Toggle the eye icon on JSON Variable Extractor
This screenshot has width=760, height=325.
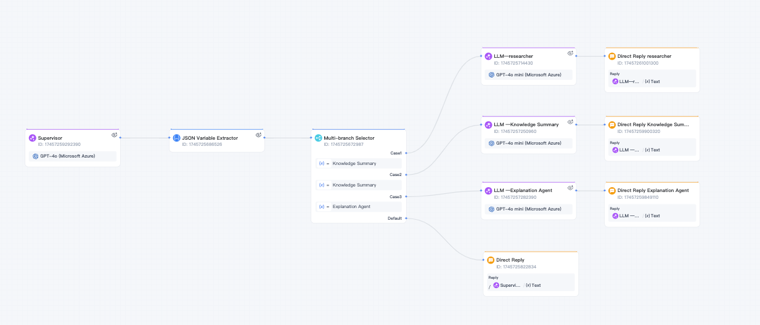[259, 135]
